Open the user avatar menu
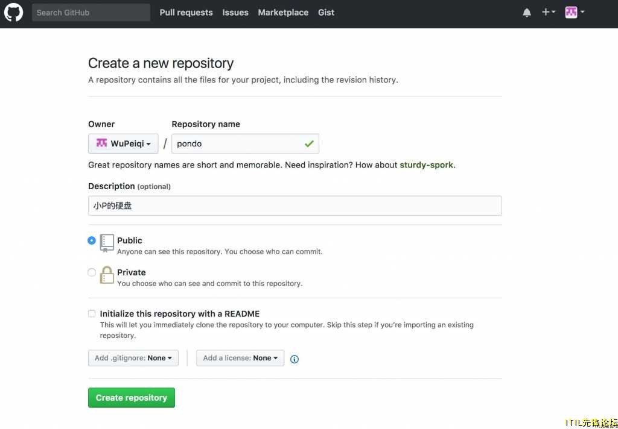 575,12
